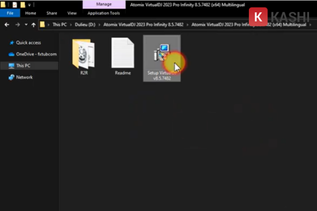Open the Readme text file
317x211 pixels.
pyautogui.click(x=123, y=53)
